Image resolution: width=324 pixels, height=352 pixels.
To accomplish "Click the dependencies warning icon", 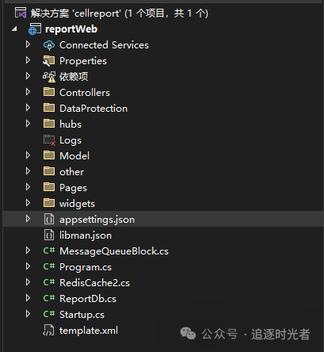I will [x=49, y=77].
